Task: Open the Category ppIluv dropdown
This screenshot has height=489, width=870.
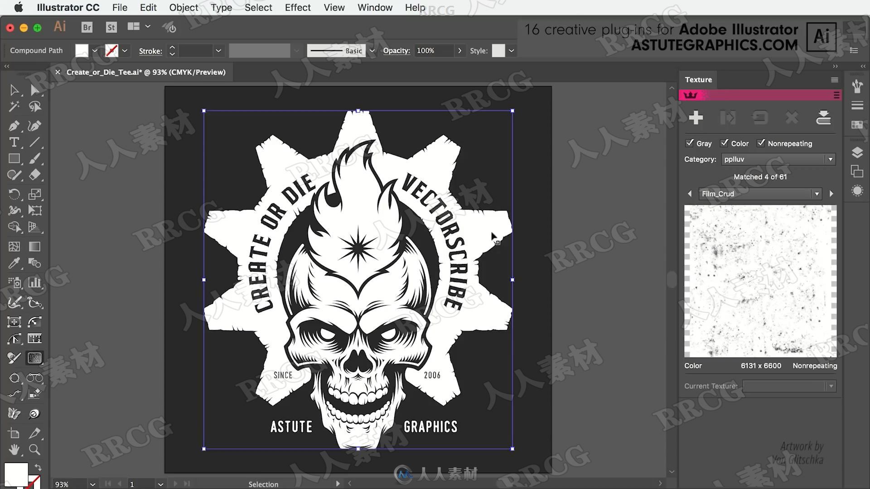Action: (x=778, y=159)
